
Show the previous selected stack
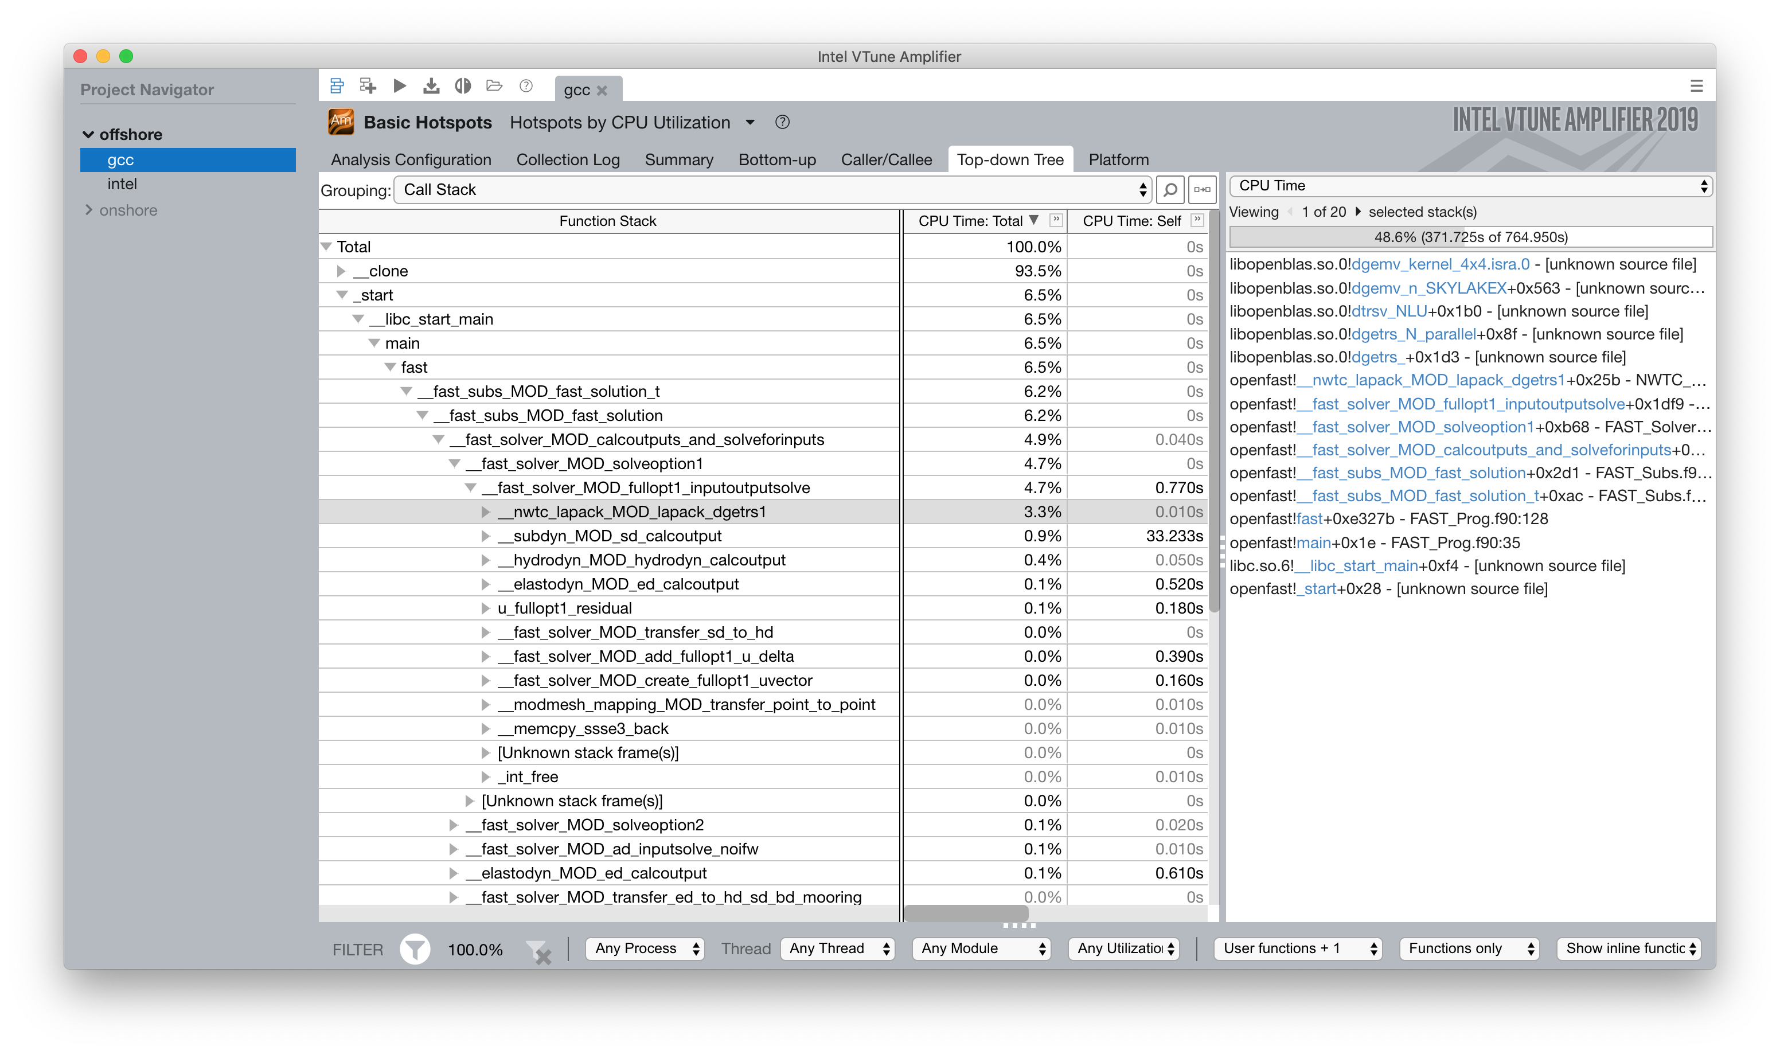tap(1290, 212)
